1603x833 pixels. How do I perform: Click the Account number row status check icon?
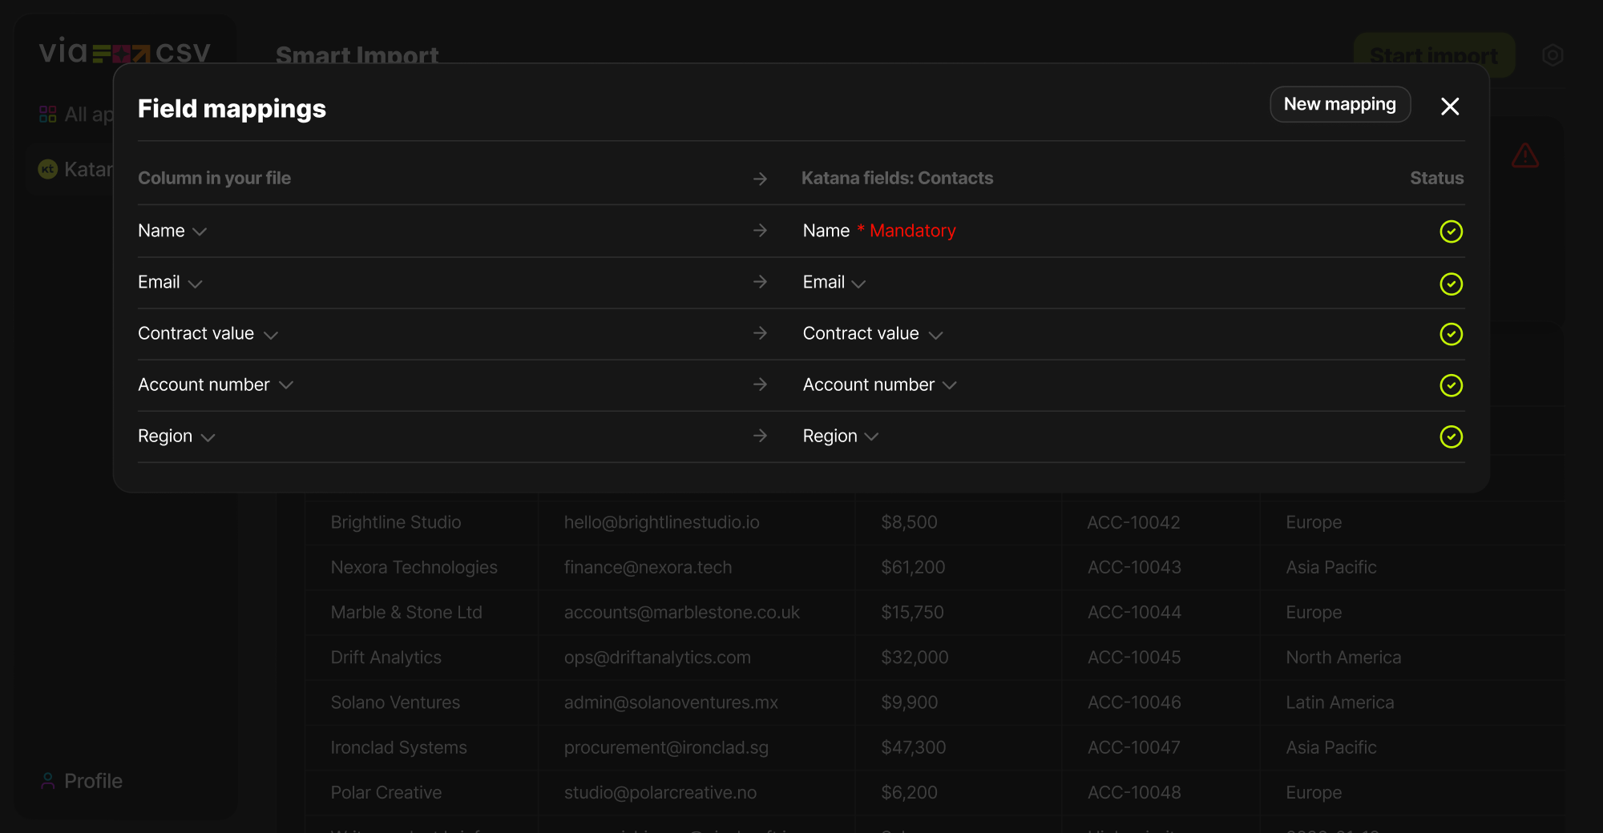1451,385
